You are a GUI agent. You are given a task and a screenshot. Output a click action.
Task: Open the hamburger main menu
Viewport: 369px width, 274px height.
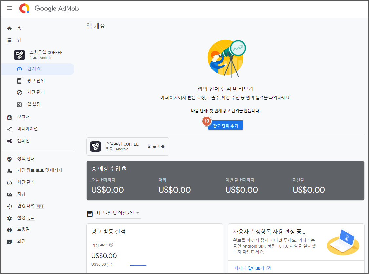(x=10, y=8)
